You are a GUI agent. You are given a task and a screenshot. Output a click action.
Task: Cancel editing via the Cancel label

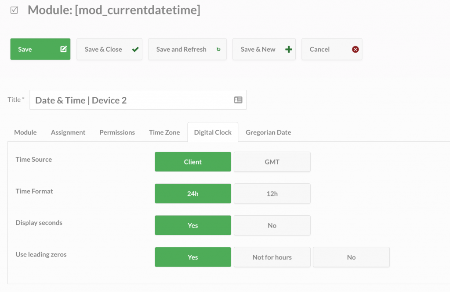319,49
